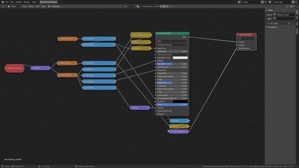Screen dimensions: 299x168
Task: Toggle the Color checkbox in Node panel
Action: click(271, 23)
